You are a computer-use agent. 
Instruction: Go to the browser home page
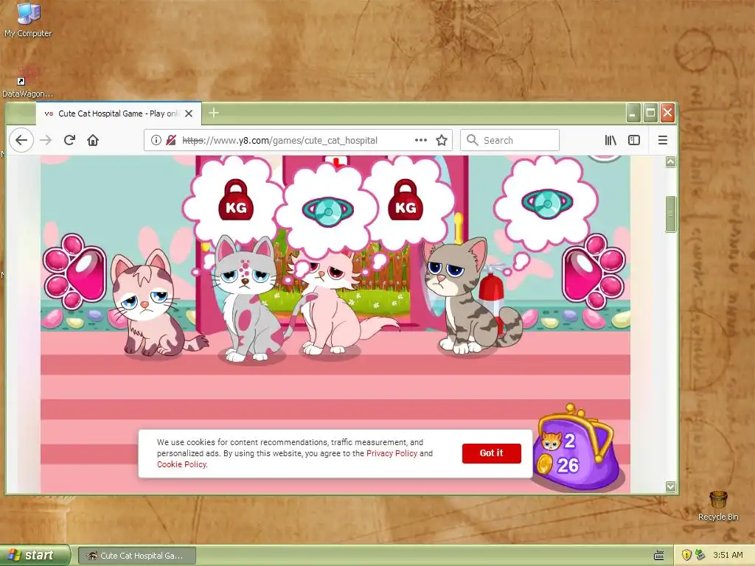pyautogui.click(x=93, y=140)
